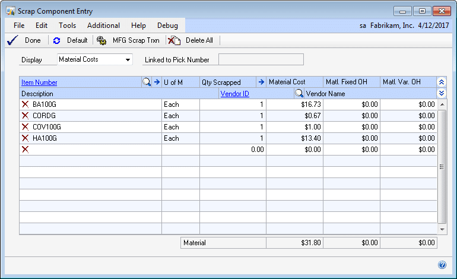457x279 pixels.
Task: Collapse grid rows with double up chevron
Action: click(441, 82)
